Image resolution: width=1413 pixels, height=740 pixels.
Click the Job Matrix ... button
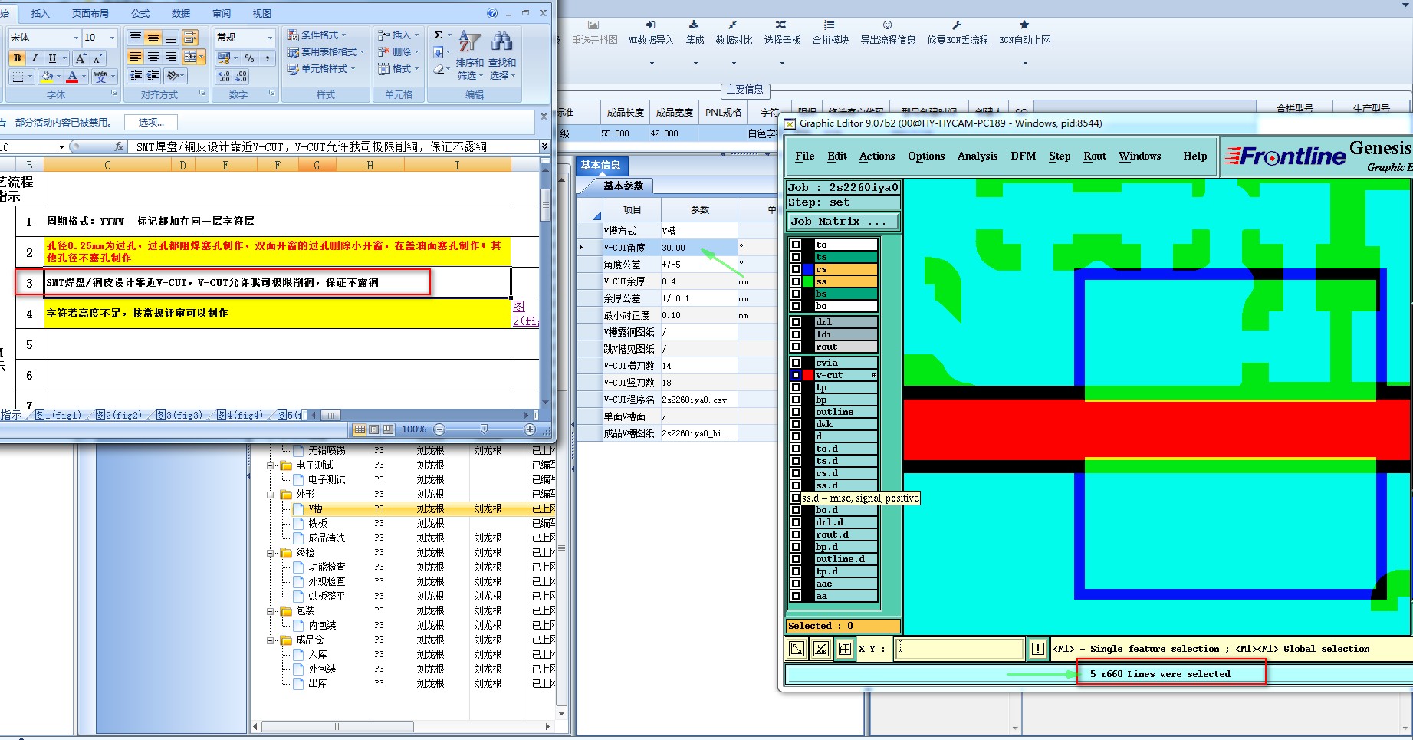pyautogui.click(x=843, y=221)
